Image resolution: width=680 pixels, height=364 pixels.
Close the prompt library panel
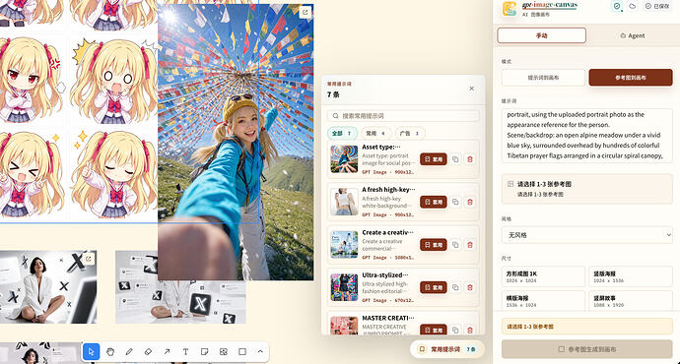pos(471,89)
